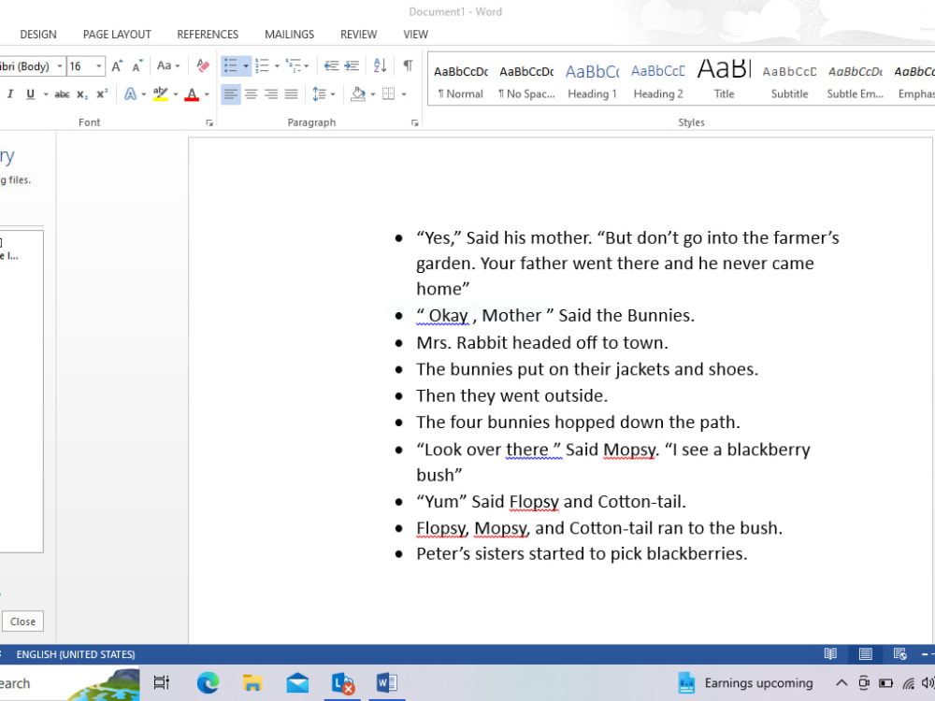Increase paragraph indent

tap(352, 65)
